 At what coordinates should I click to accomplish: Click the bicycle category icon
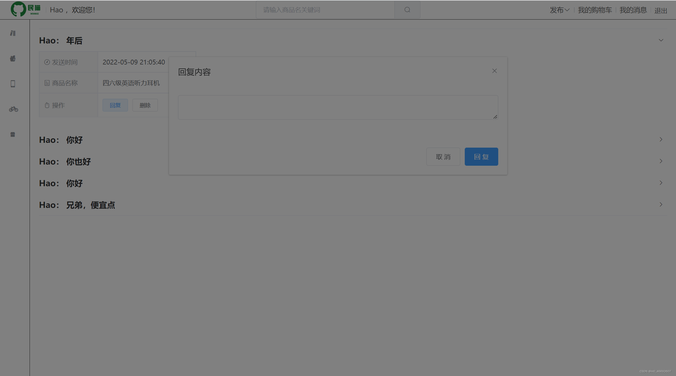pyautogui.click(x=13, y=109)
